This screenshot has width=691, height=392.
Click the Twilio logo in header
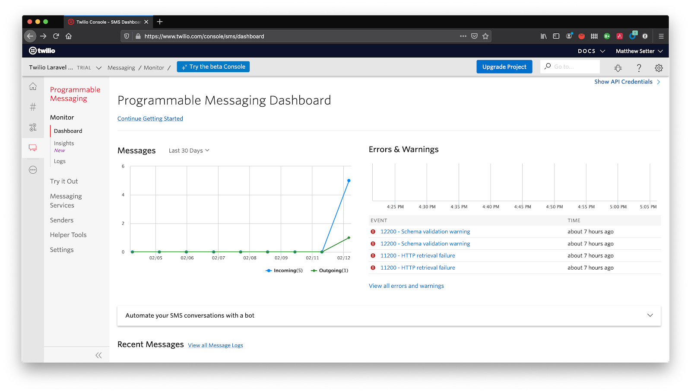(x=42, y=51)
